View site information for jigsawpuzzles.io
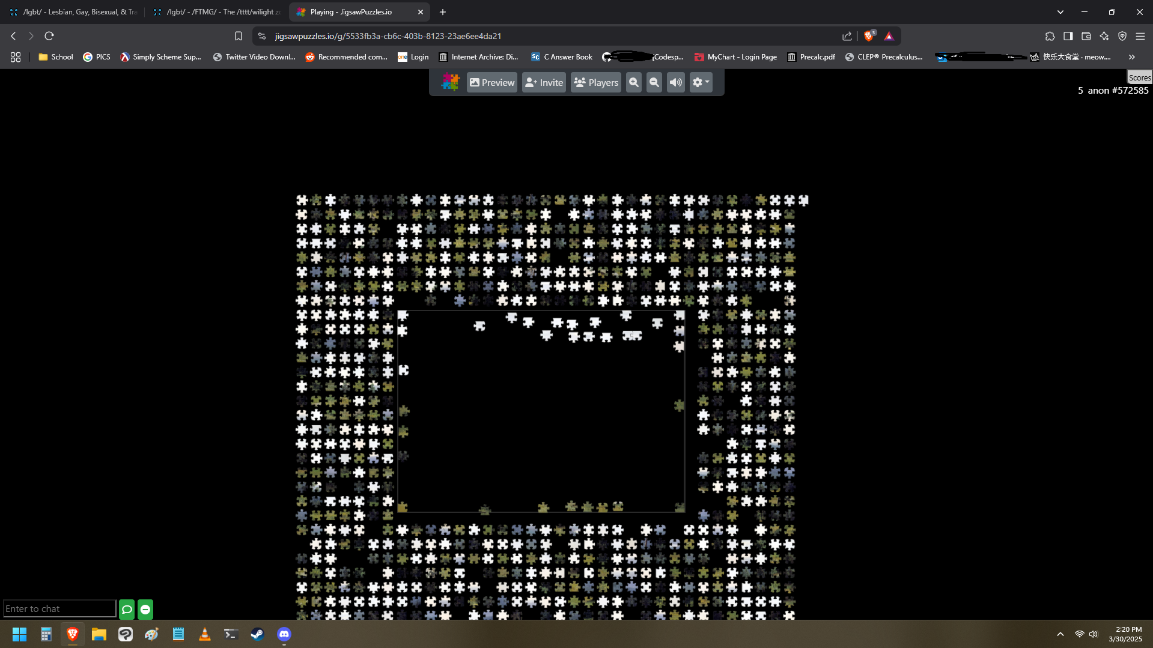 [x=262, y=36]
